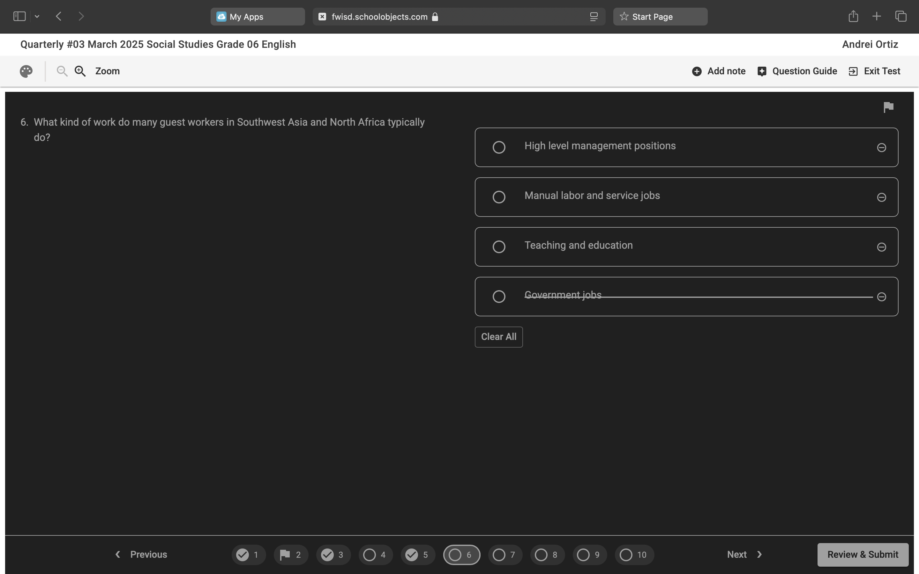The image size is (919, 574).
Task: Flag question 6 with the flag icon
Action: [x=888, y=107]
